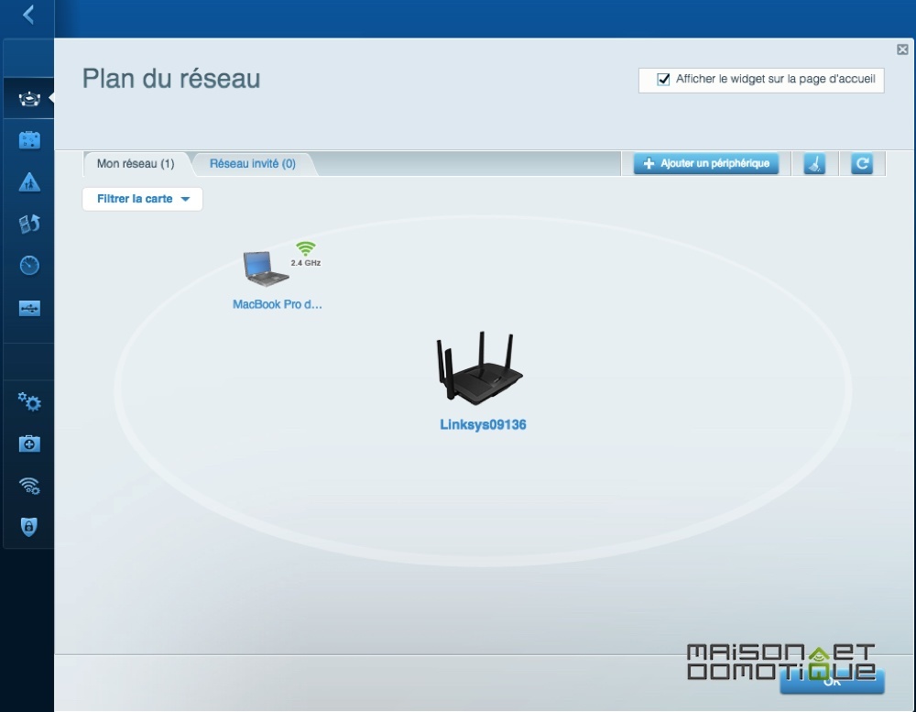Open the Linksys09136 router label
The image size is (916, 712).
pyautogui.click(x=483, y=425)
